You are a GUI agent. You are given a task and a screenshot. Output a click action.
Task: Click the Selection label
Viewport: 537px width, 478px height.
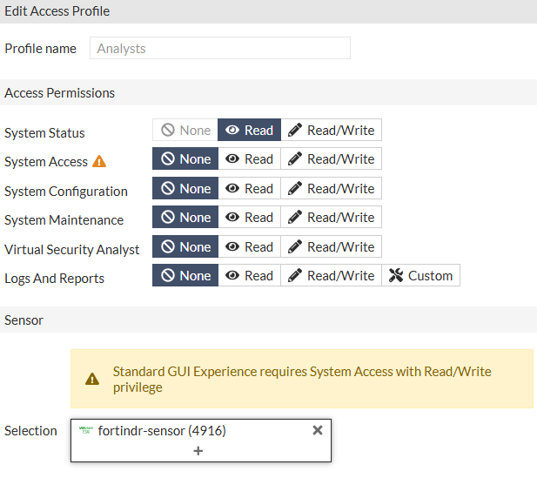(x=30, y=431)
